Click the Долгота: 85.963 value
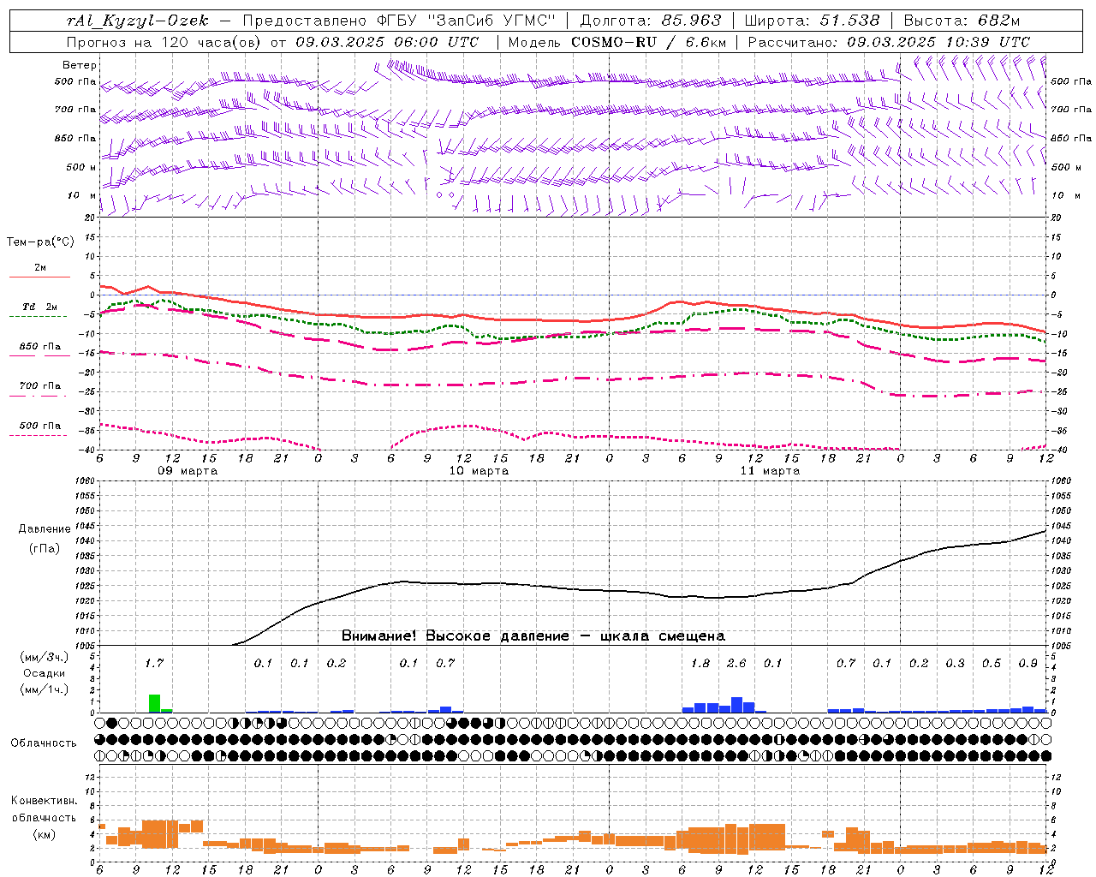This screenshot has width=1096, height=877. 651,21
